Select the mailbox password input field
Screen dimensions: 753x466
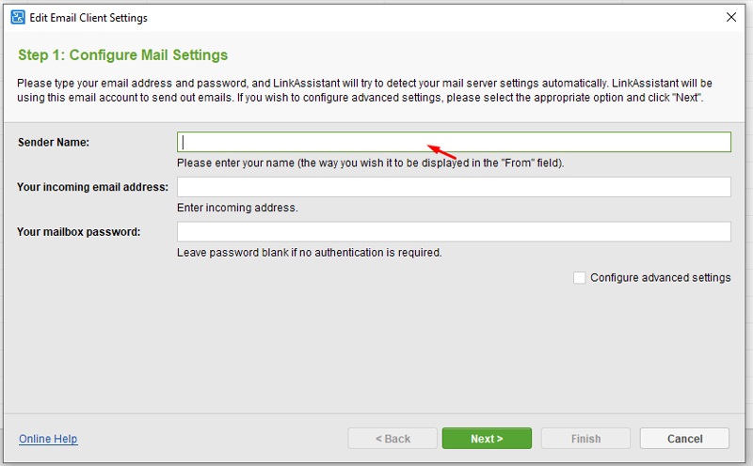point(454,231)
